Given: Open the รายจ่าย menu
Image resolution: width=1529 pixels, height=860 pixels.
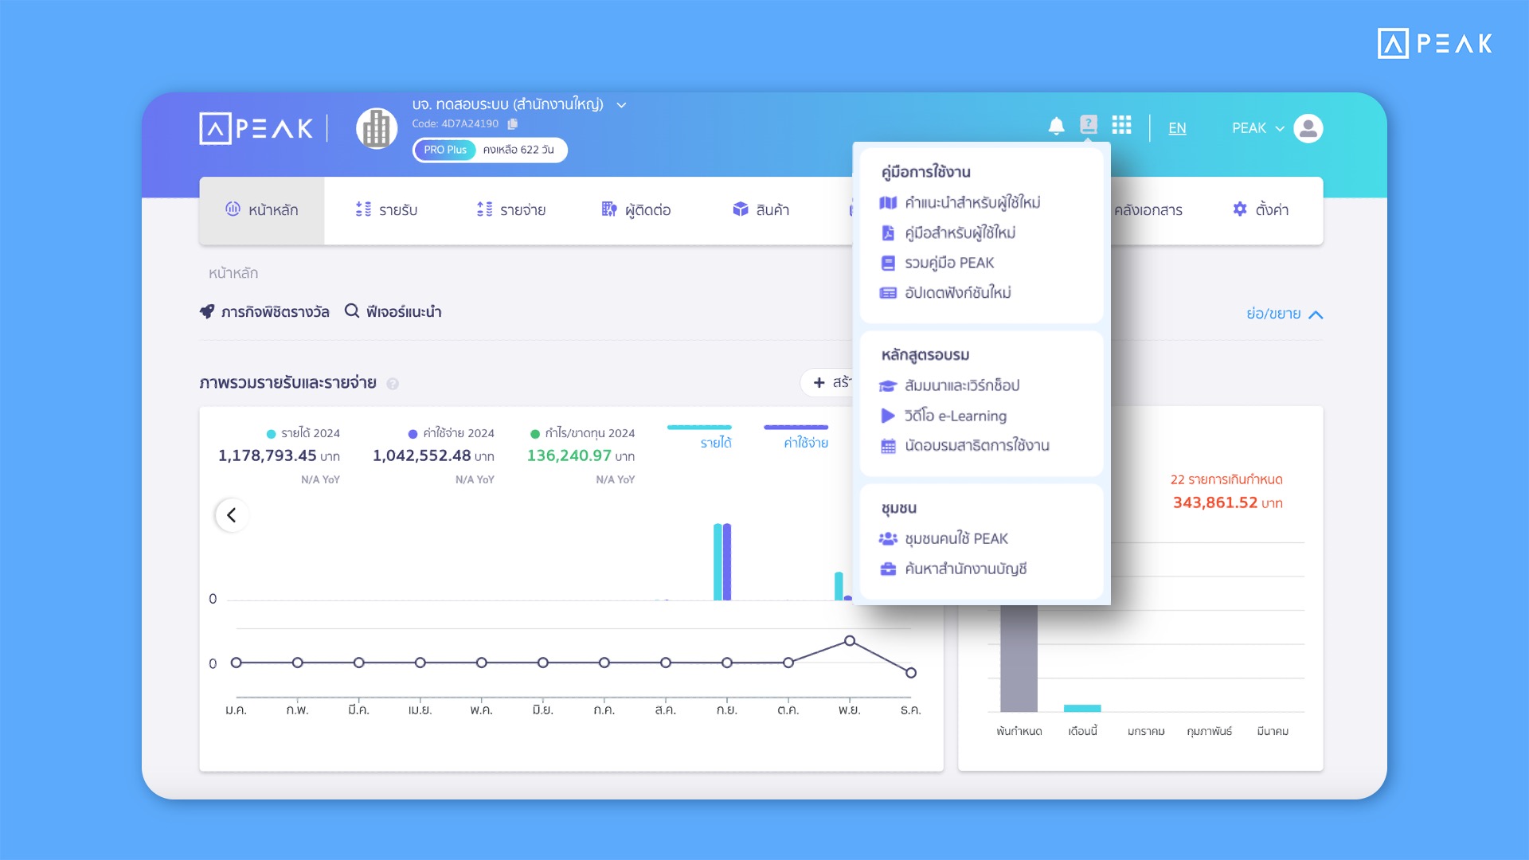Looking at the screenshot, I should [511, 210].
